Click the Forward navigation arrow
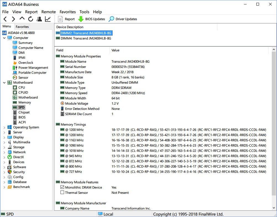This screenshot has width=277, height=217. tap(13, 19)
